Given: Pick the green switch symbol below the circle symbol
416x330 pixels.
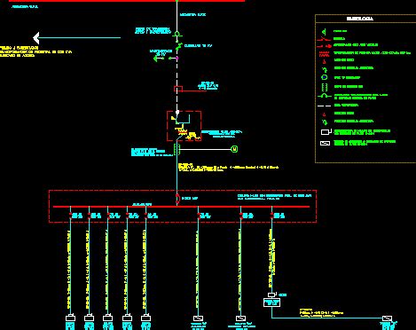Looking at the screenshot, I should [178, 47].
